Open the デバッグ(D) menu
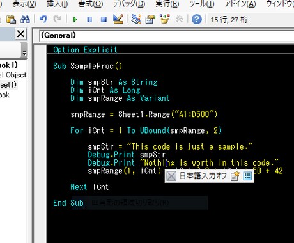 129,4
